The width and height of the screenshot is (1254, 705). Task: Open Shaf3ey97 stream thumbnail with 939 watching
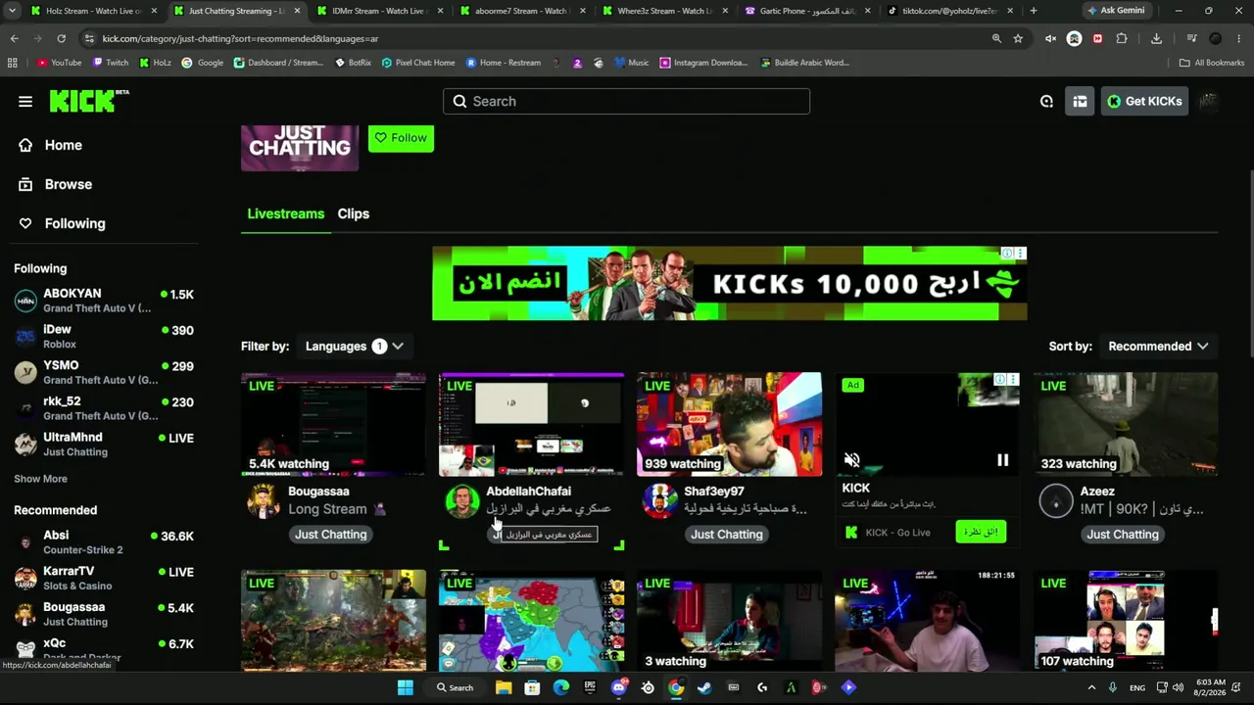click(729, 424)
